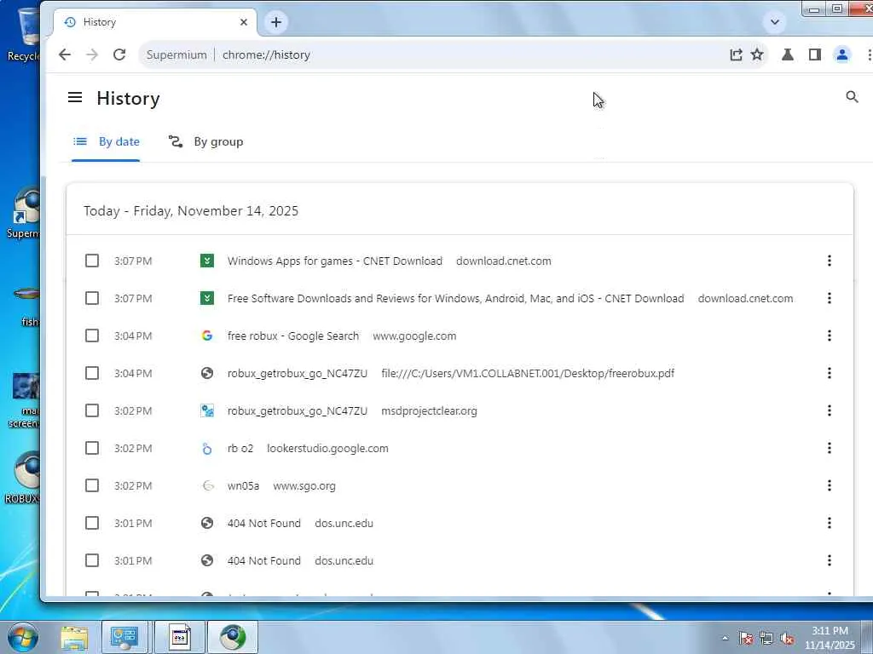Click the Today - Friday, November 14, 2025 heading

tap(191, 211)
